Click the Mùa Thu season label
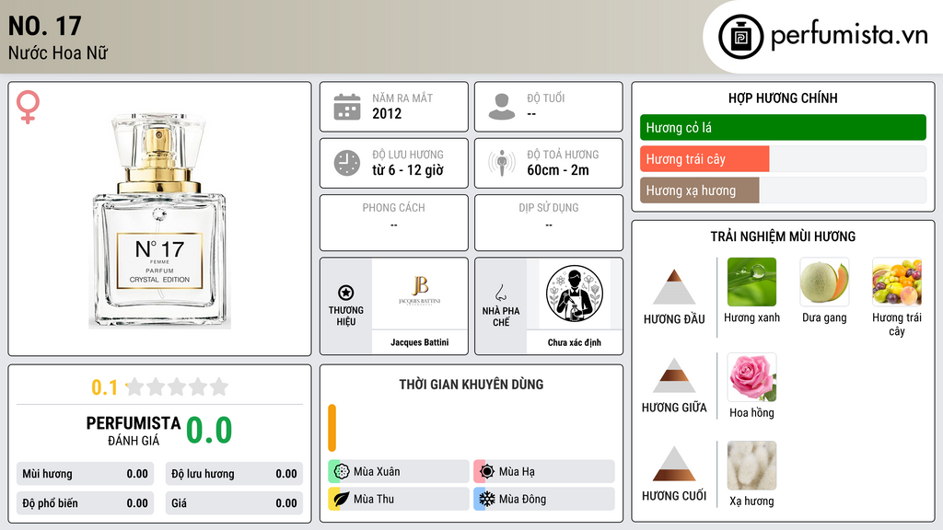 tap(374, 499)
